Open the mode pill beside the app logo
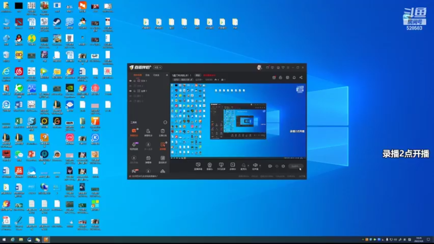 [157, 67]
